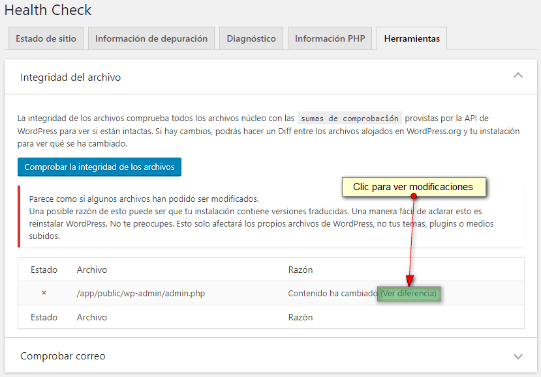Click the Comprobar correo section heading
Screen dimensions: 541x377
[x=63, y=356]
